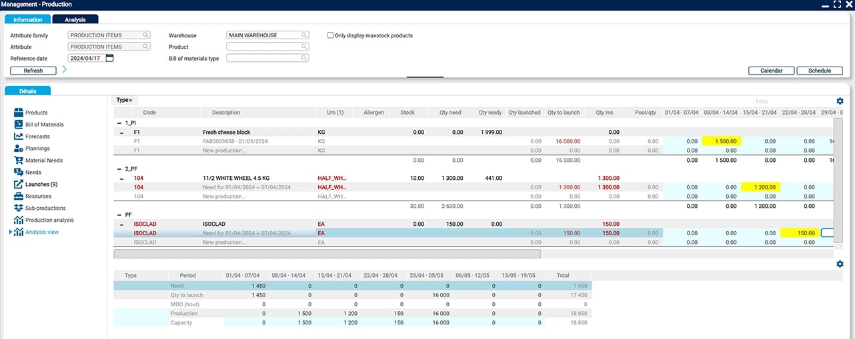Click the horizontal scrollbar under grid
This screenshot has height=339, width=855.
[x=327, y=254]
